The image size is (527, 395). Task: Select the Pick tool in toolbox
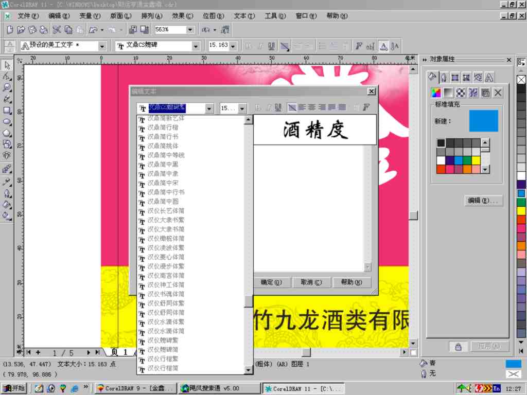(x=7, y=65)
